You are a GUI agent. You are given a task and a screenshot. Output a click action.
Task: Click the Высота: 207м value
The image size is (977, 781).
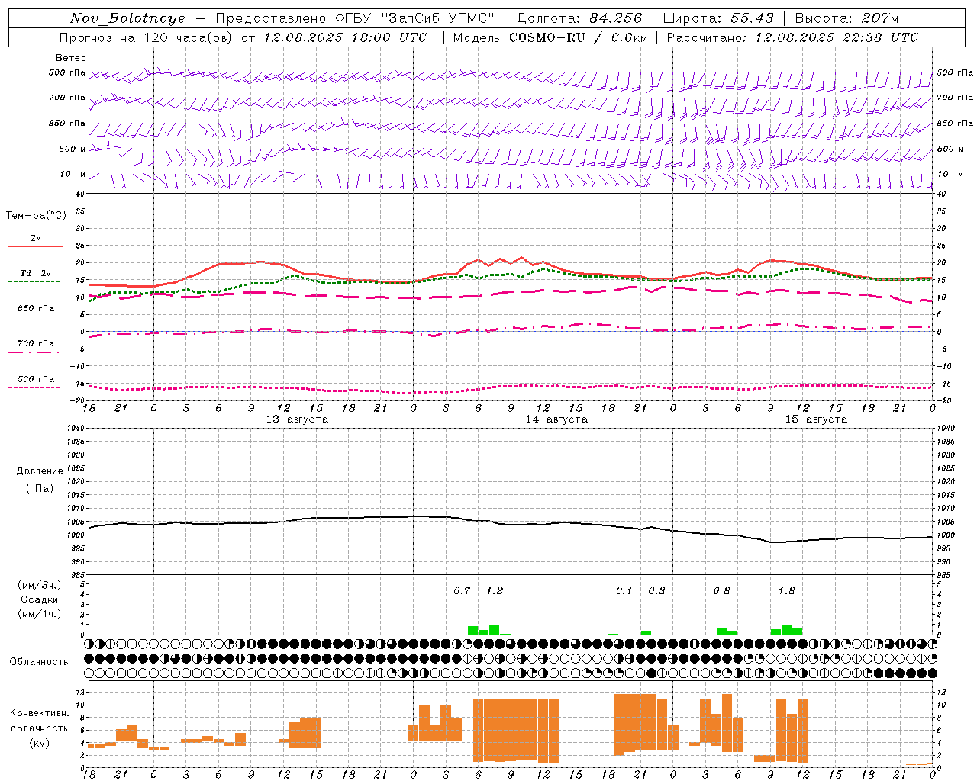click(x=846, y=18)
